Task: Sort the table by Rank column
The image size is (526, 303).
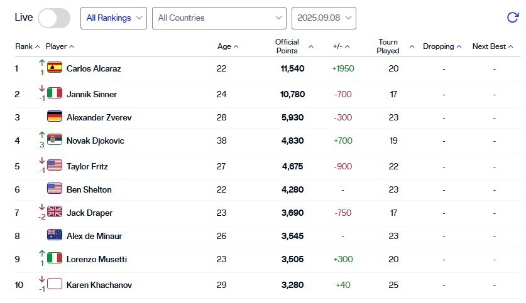Action: [28, 46]
